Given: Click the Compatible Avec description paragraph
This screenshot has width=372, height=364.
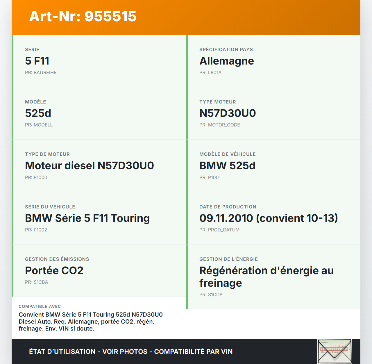Looking at the screenshot, I should click(x=91, y=322).
